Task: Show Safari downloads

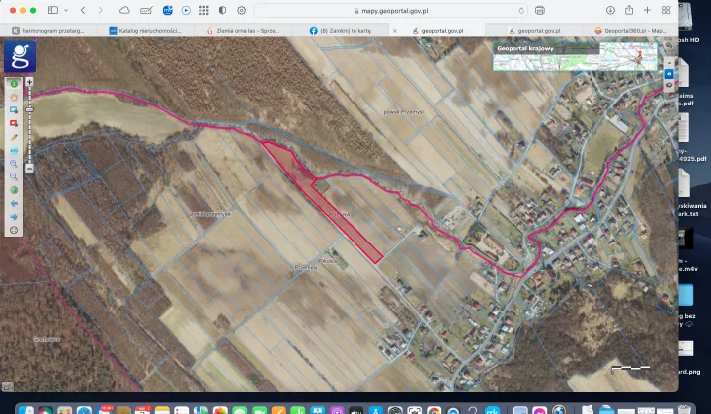Action: [610, 11]
